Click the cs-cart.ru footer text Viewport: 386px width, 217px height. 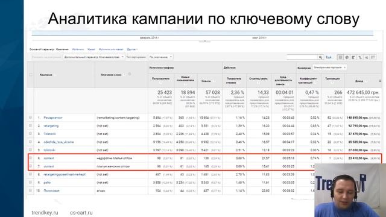coord(81,213)
